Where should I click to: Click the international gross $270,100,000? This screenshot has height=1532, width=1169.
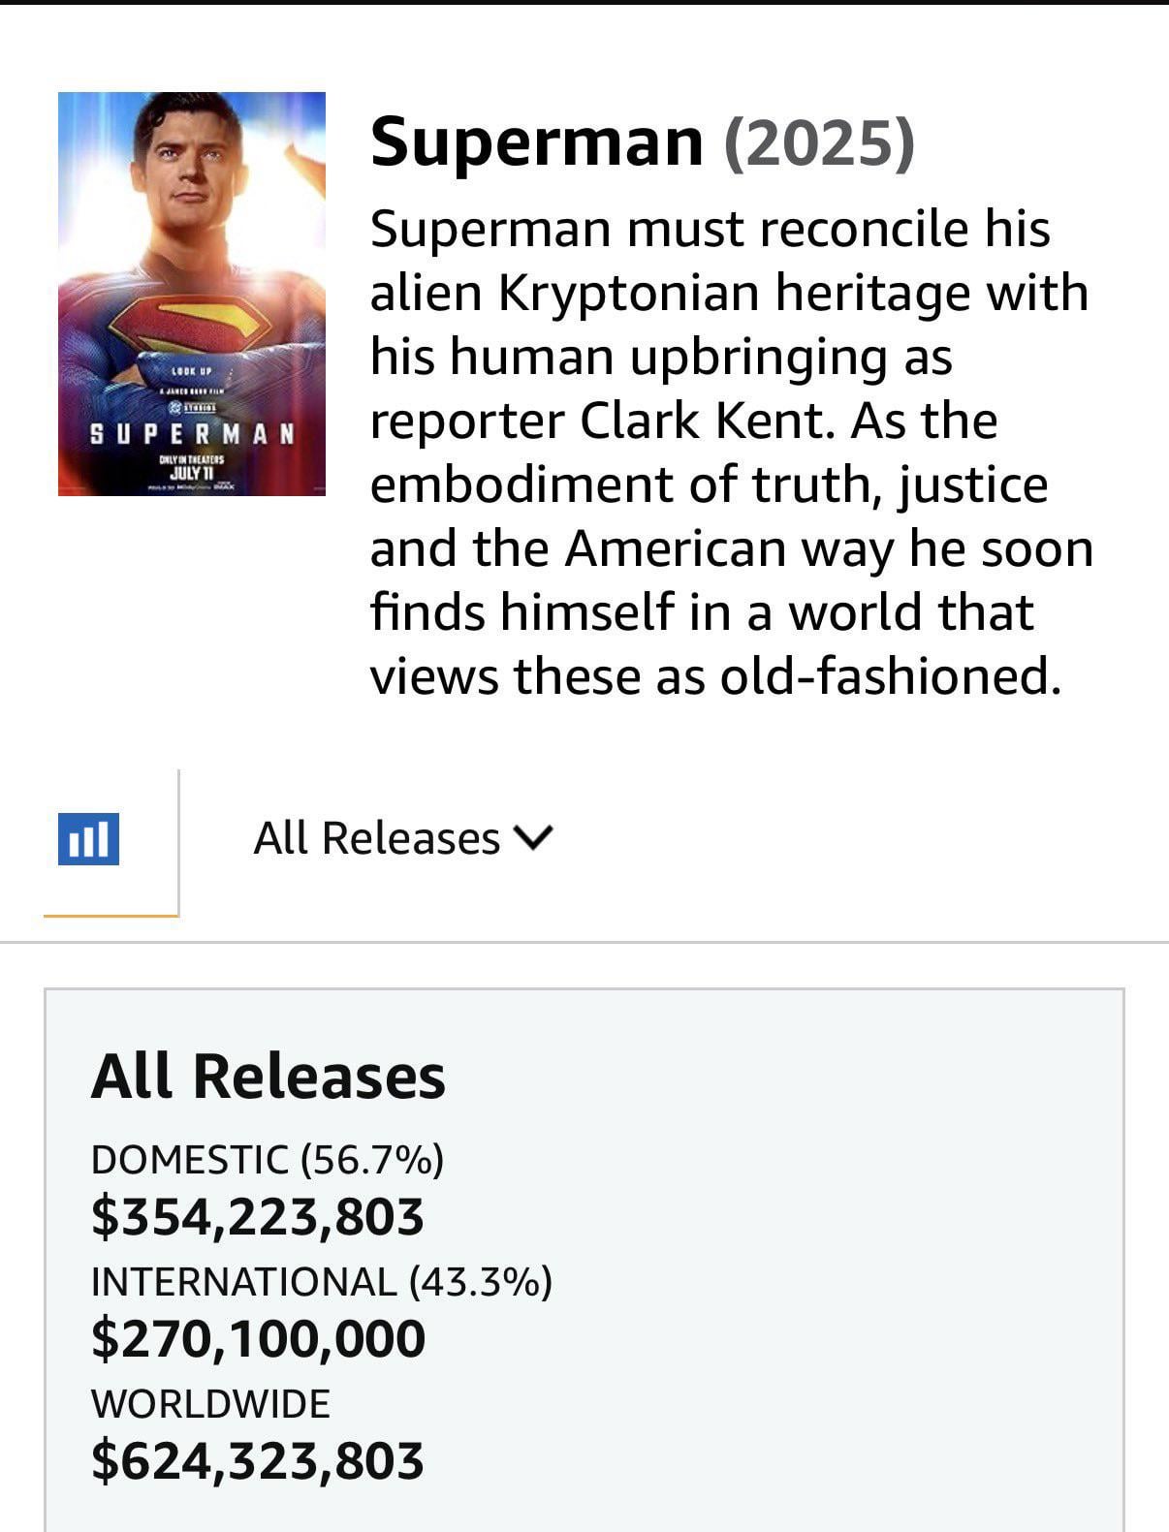[x=259, y=1338]
